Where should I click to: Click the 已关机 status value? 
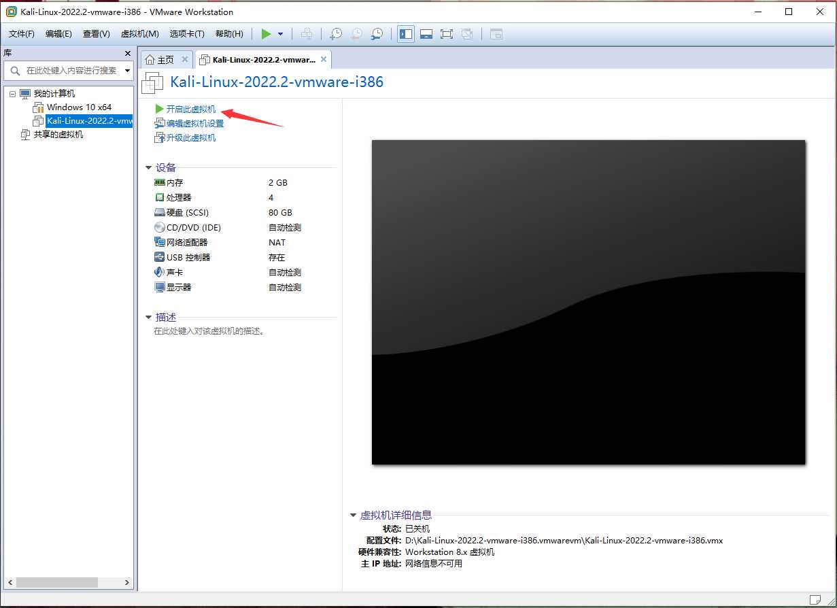point(417,528)
